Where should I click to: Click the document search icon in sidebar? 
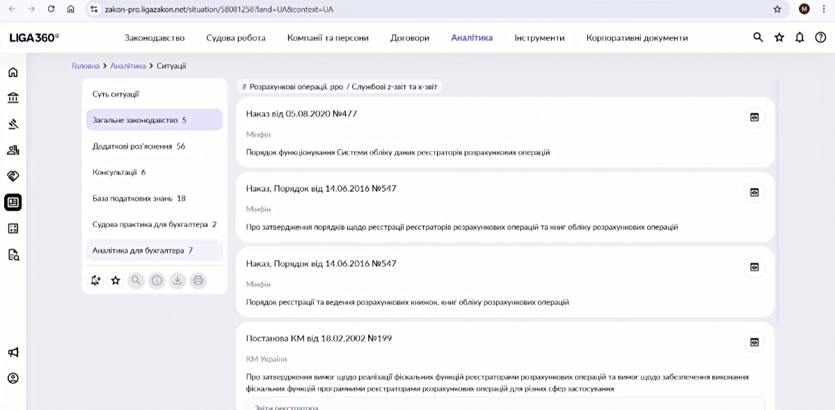click(x=13, y=254)
